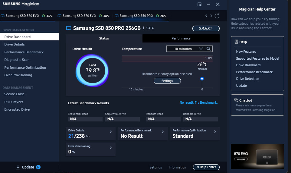Click the temperature search magnifier icon

point(209,49)
